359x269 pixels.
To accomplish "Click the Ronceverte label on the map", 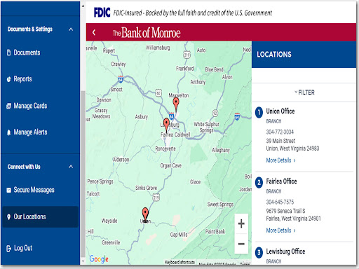I will coord(165,149).
